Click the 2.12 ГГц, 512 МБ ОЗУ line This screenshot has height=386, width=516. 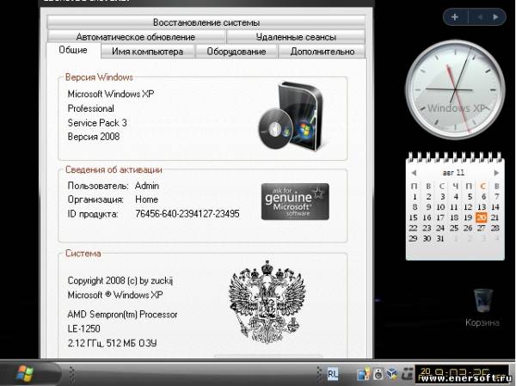[x=112, y=343]
